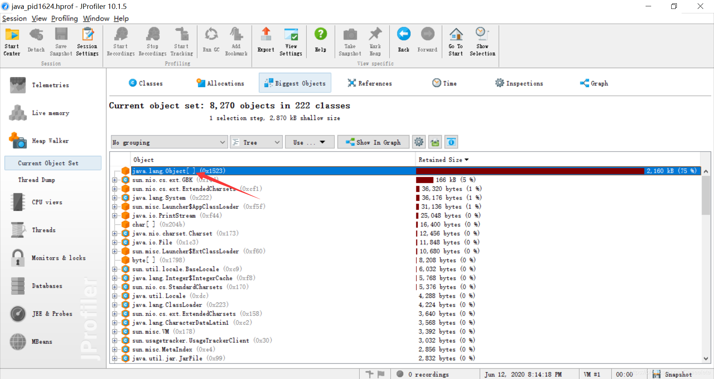The height and width of the screenshot is (379, 714).
Task: Open CPU views section
Action: (x=36, y=202)
